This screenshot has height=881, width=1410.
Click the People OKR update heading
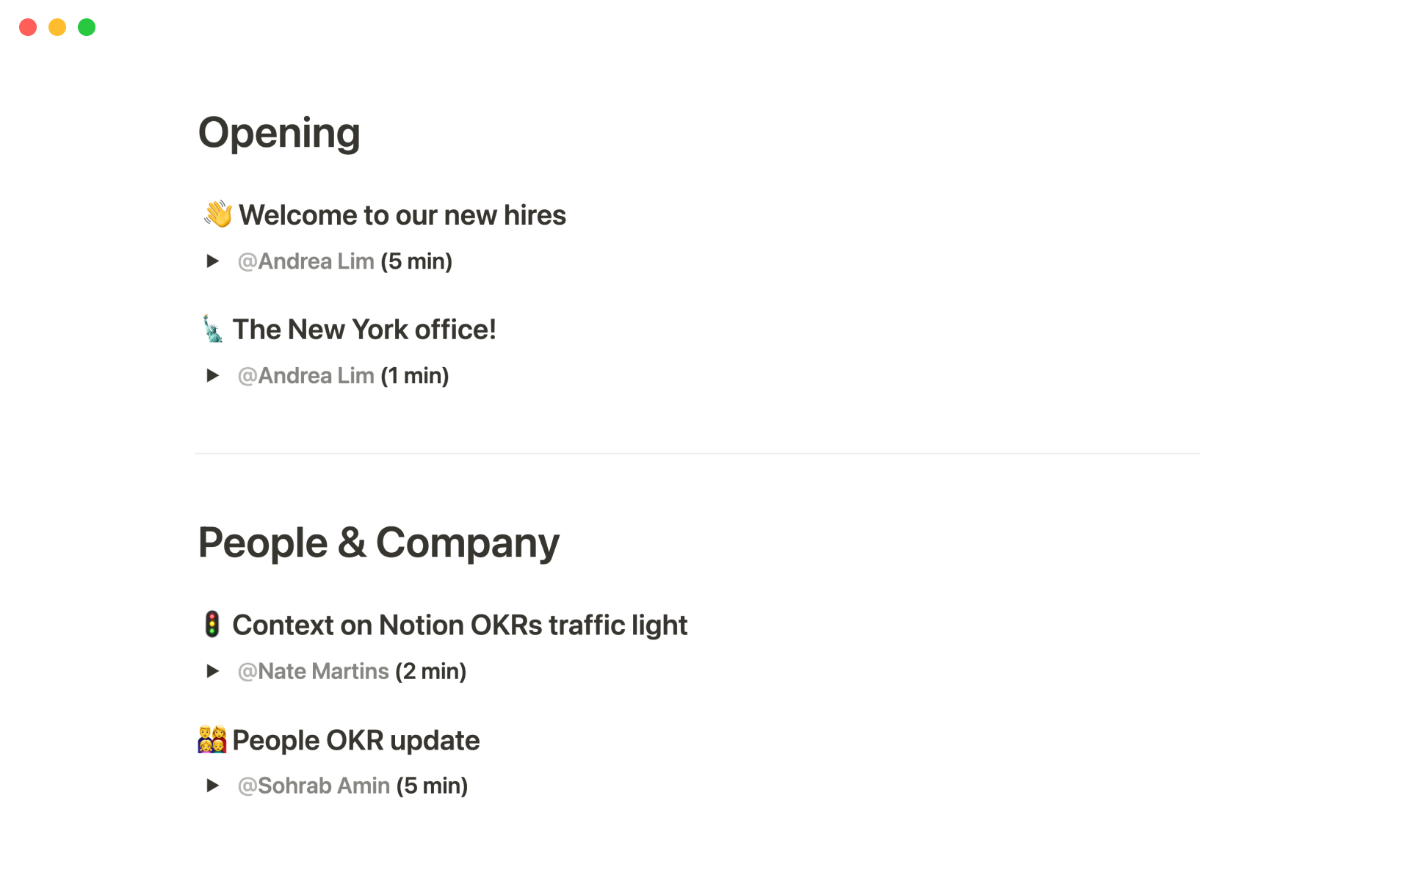tap(355, 740)
